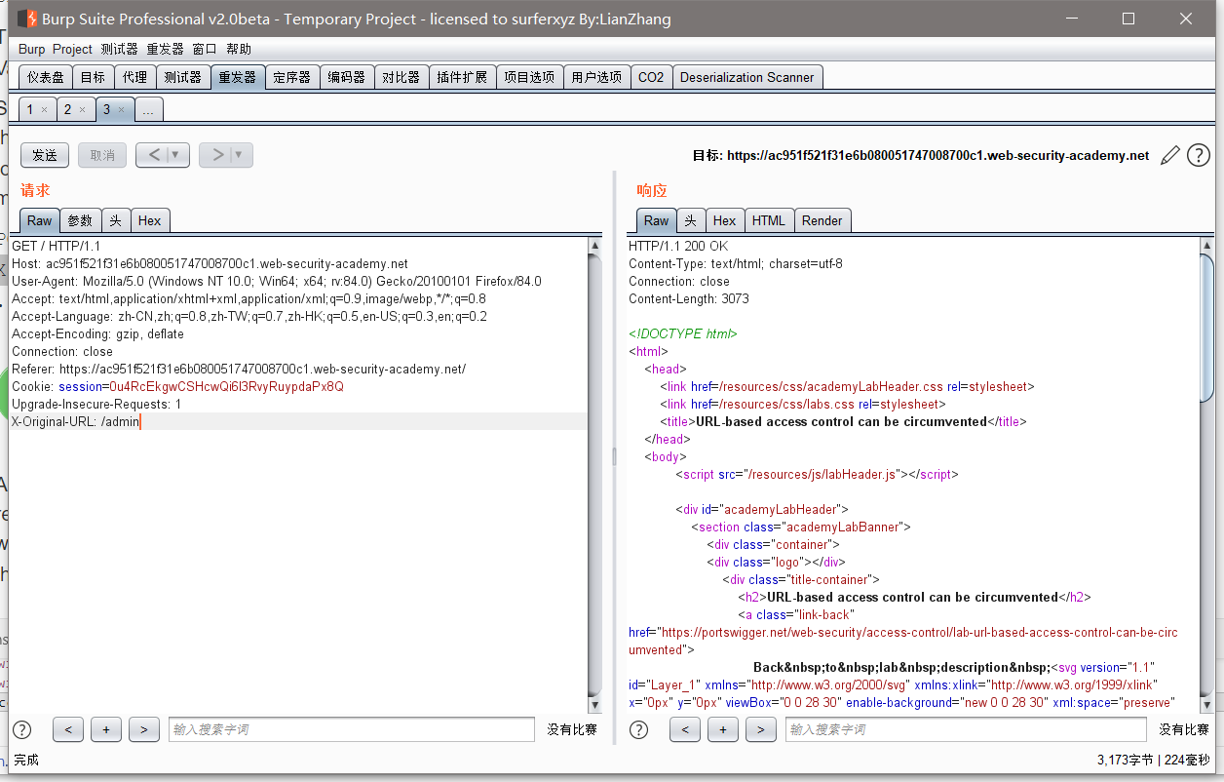Increase response font size with plus icon

pos(722,729)
